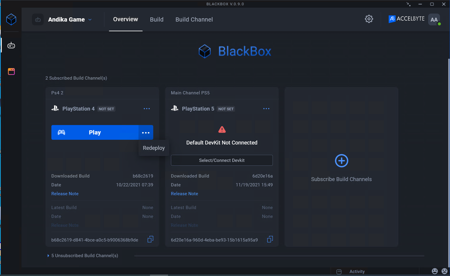This screenshot has height=276, width=450.
Task: Click Select/Connect Devkit button
Action: click(x=222, y=160)
